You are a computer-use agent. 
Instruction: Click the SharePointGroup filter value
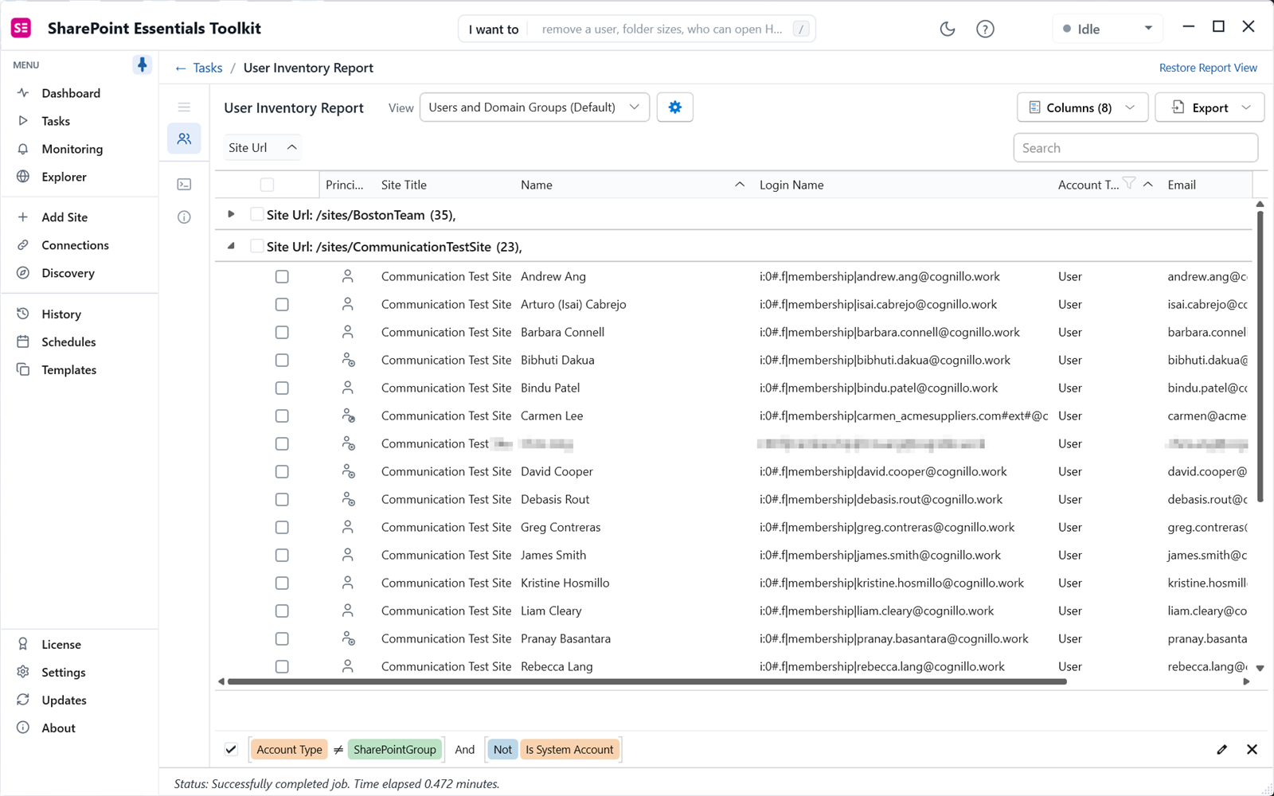coord(395,749)
